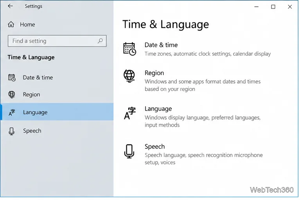Click sidebar Speech microphone icon
The height and width of the screenshot is (200, 300).
coord(11,131)
